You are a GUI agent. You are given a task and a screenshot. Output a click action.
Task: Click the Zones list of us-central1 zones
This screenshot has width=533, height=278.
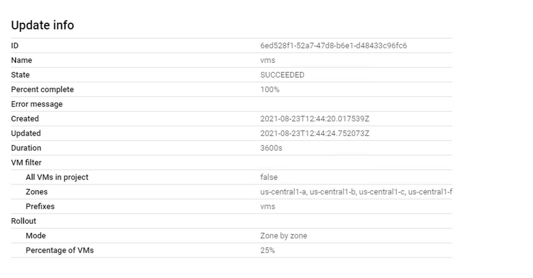tap(356, 192)
